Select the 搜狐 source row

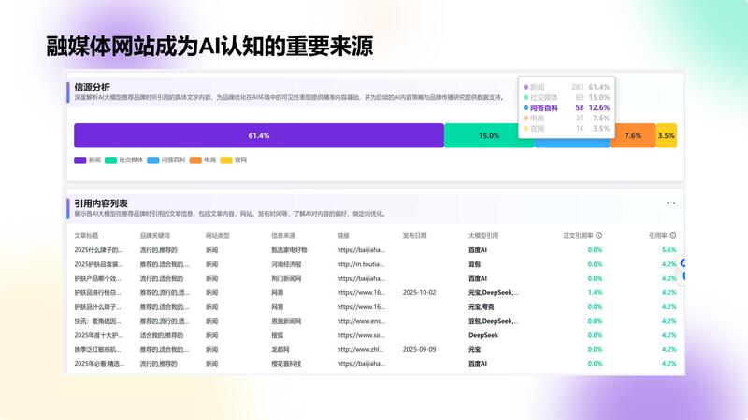point(278,334)
